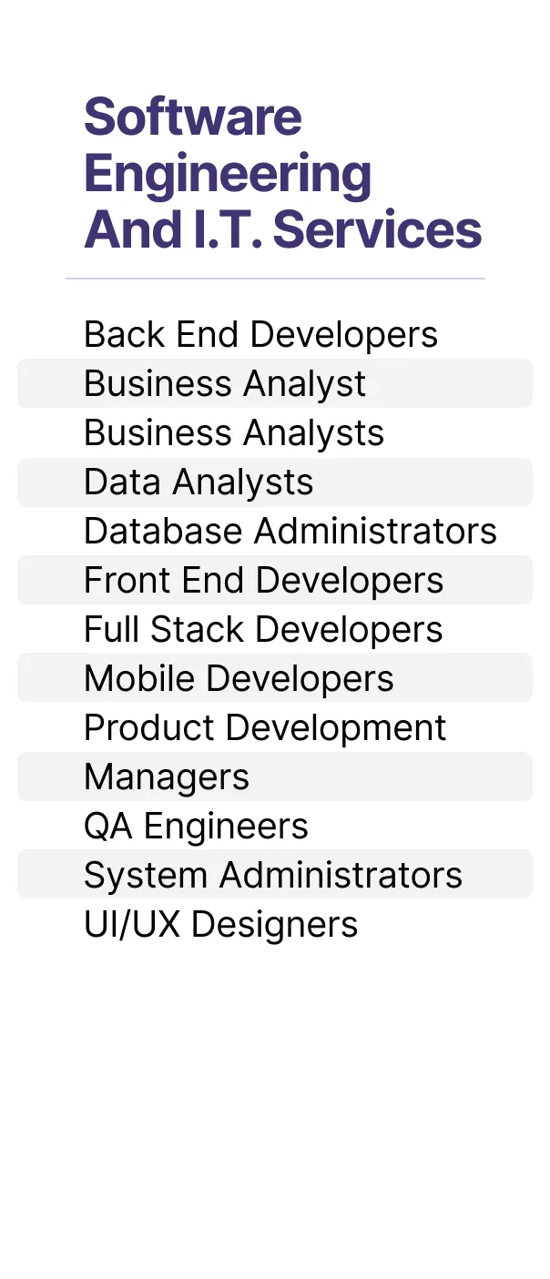The height and width of the screenshot is (1279, 550).
Task: Open the Data Analysts item
Action: 275,482
